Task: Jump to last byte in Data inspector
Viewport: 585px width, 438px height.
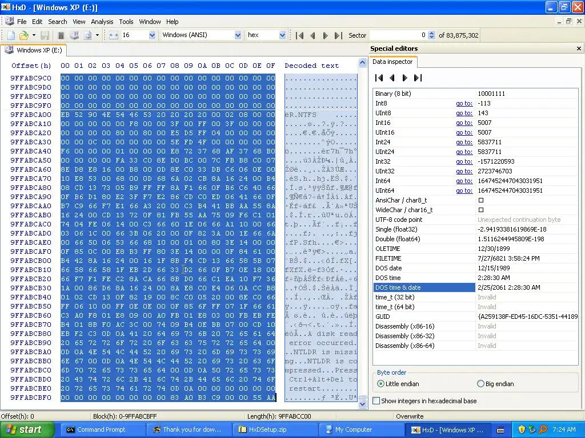Action: (418, 78)
